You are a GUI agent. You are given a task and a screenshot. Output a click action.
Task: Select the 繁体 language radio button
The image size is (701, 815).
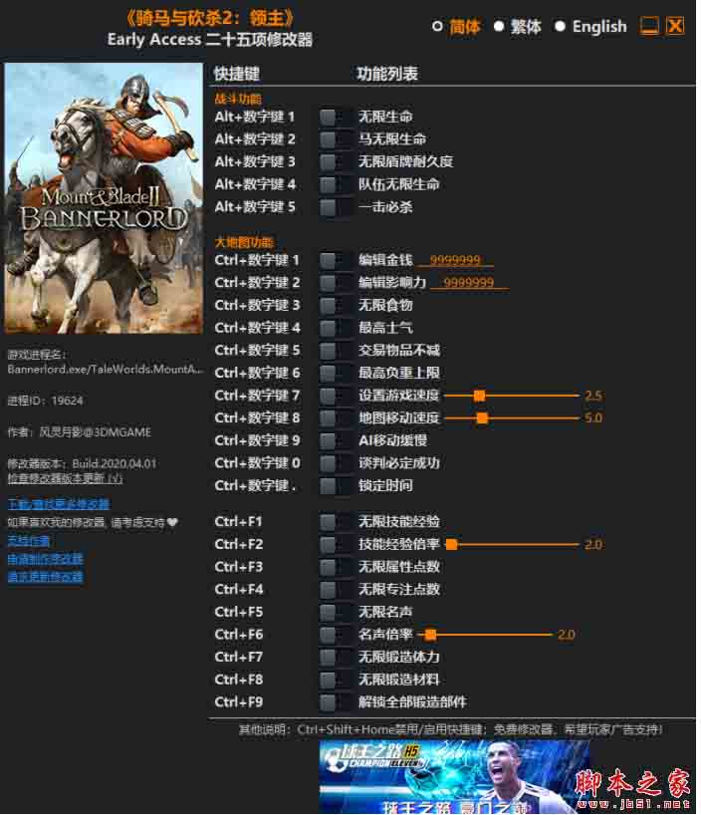click(499, 27)
